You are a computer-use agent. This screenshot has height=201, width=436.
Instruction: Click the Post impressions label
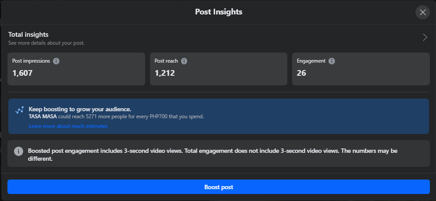tap(31, 61)
